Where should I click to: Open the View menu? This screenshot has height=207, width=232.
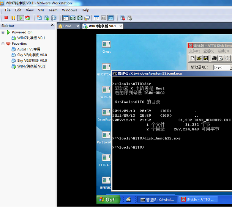tap(30, 10)
